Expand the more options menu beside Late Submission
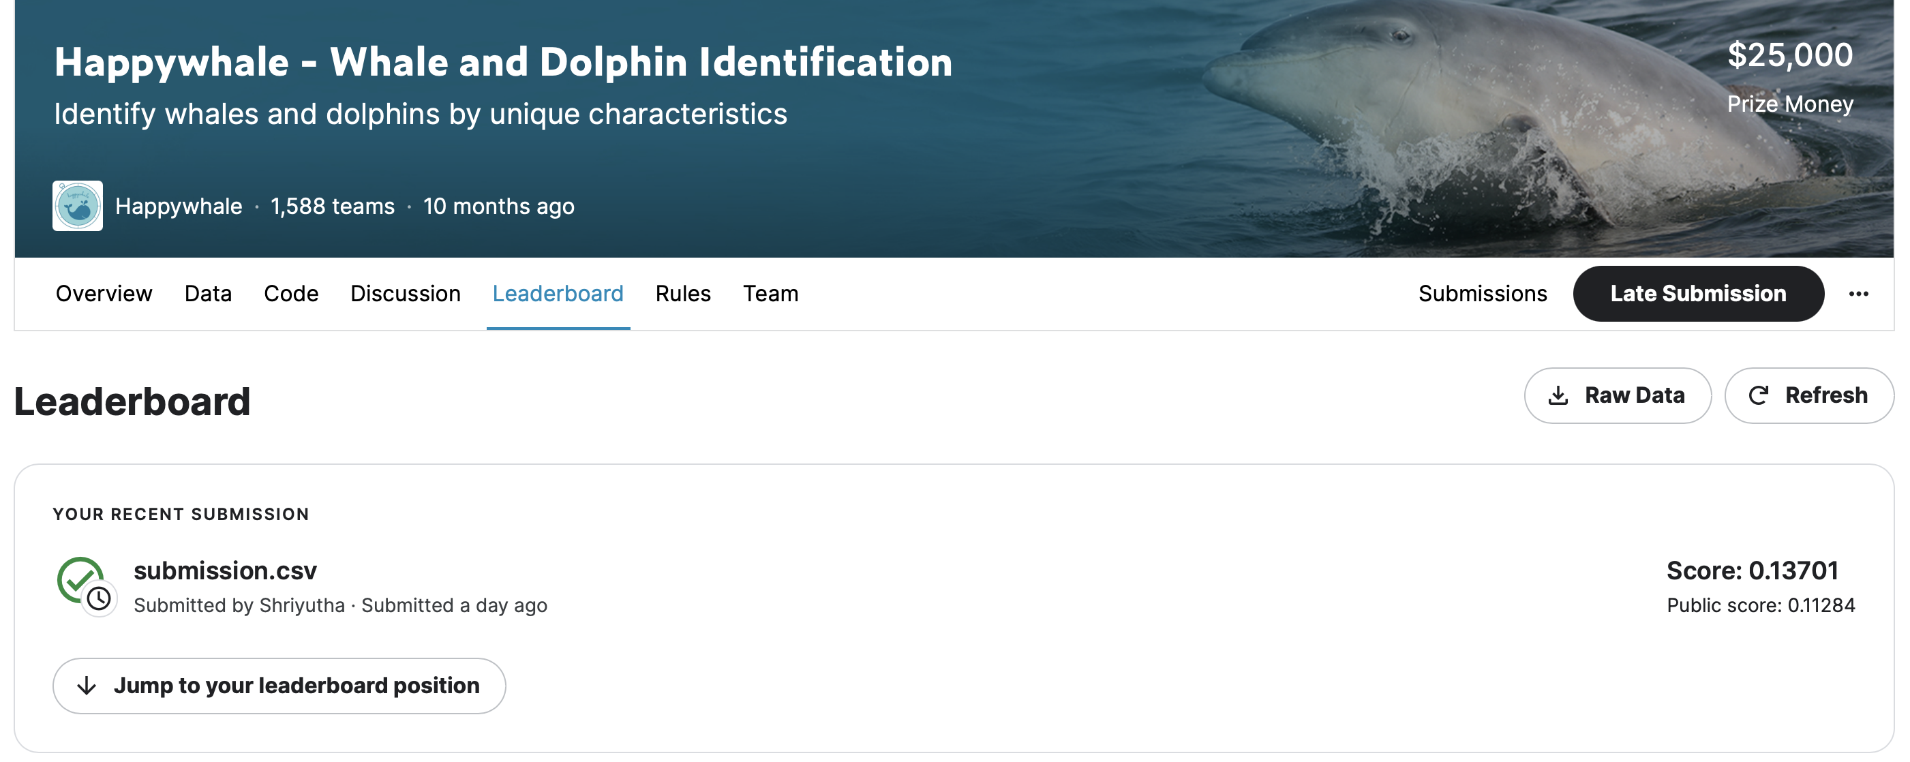Screen dimensions: 1910x762 pos(1858,294)
